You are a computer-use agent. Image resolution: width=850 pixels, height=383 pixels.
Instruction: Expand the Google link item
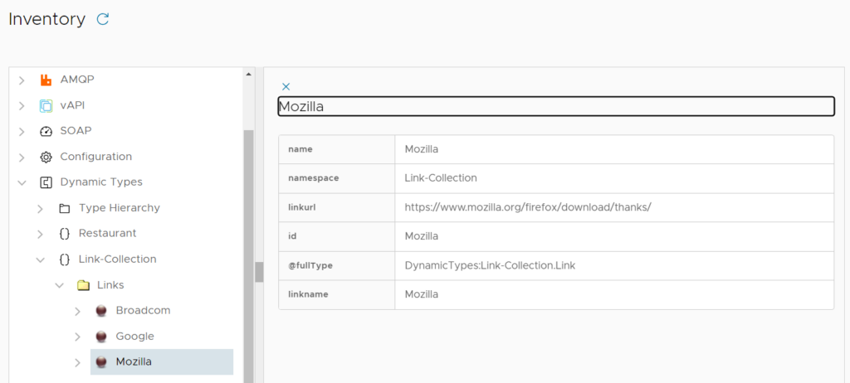pos(77,337)
